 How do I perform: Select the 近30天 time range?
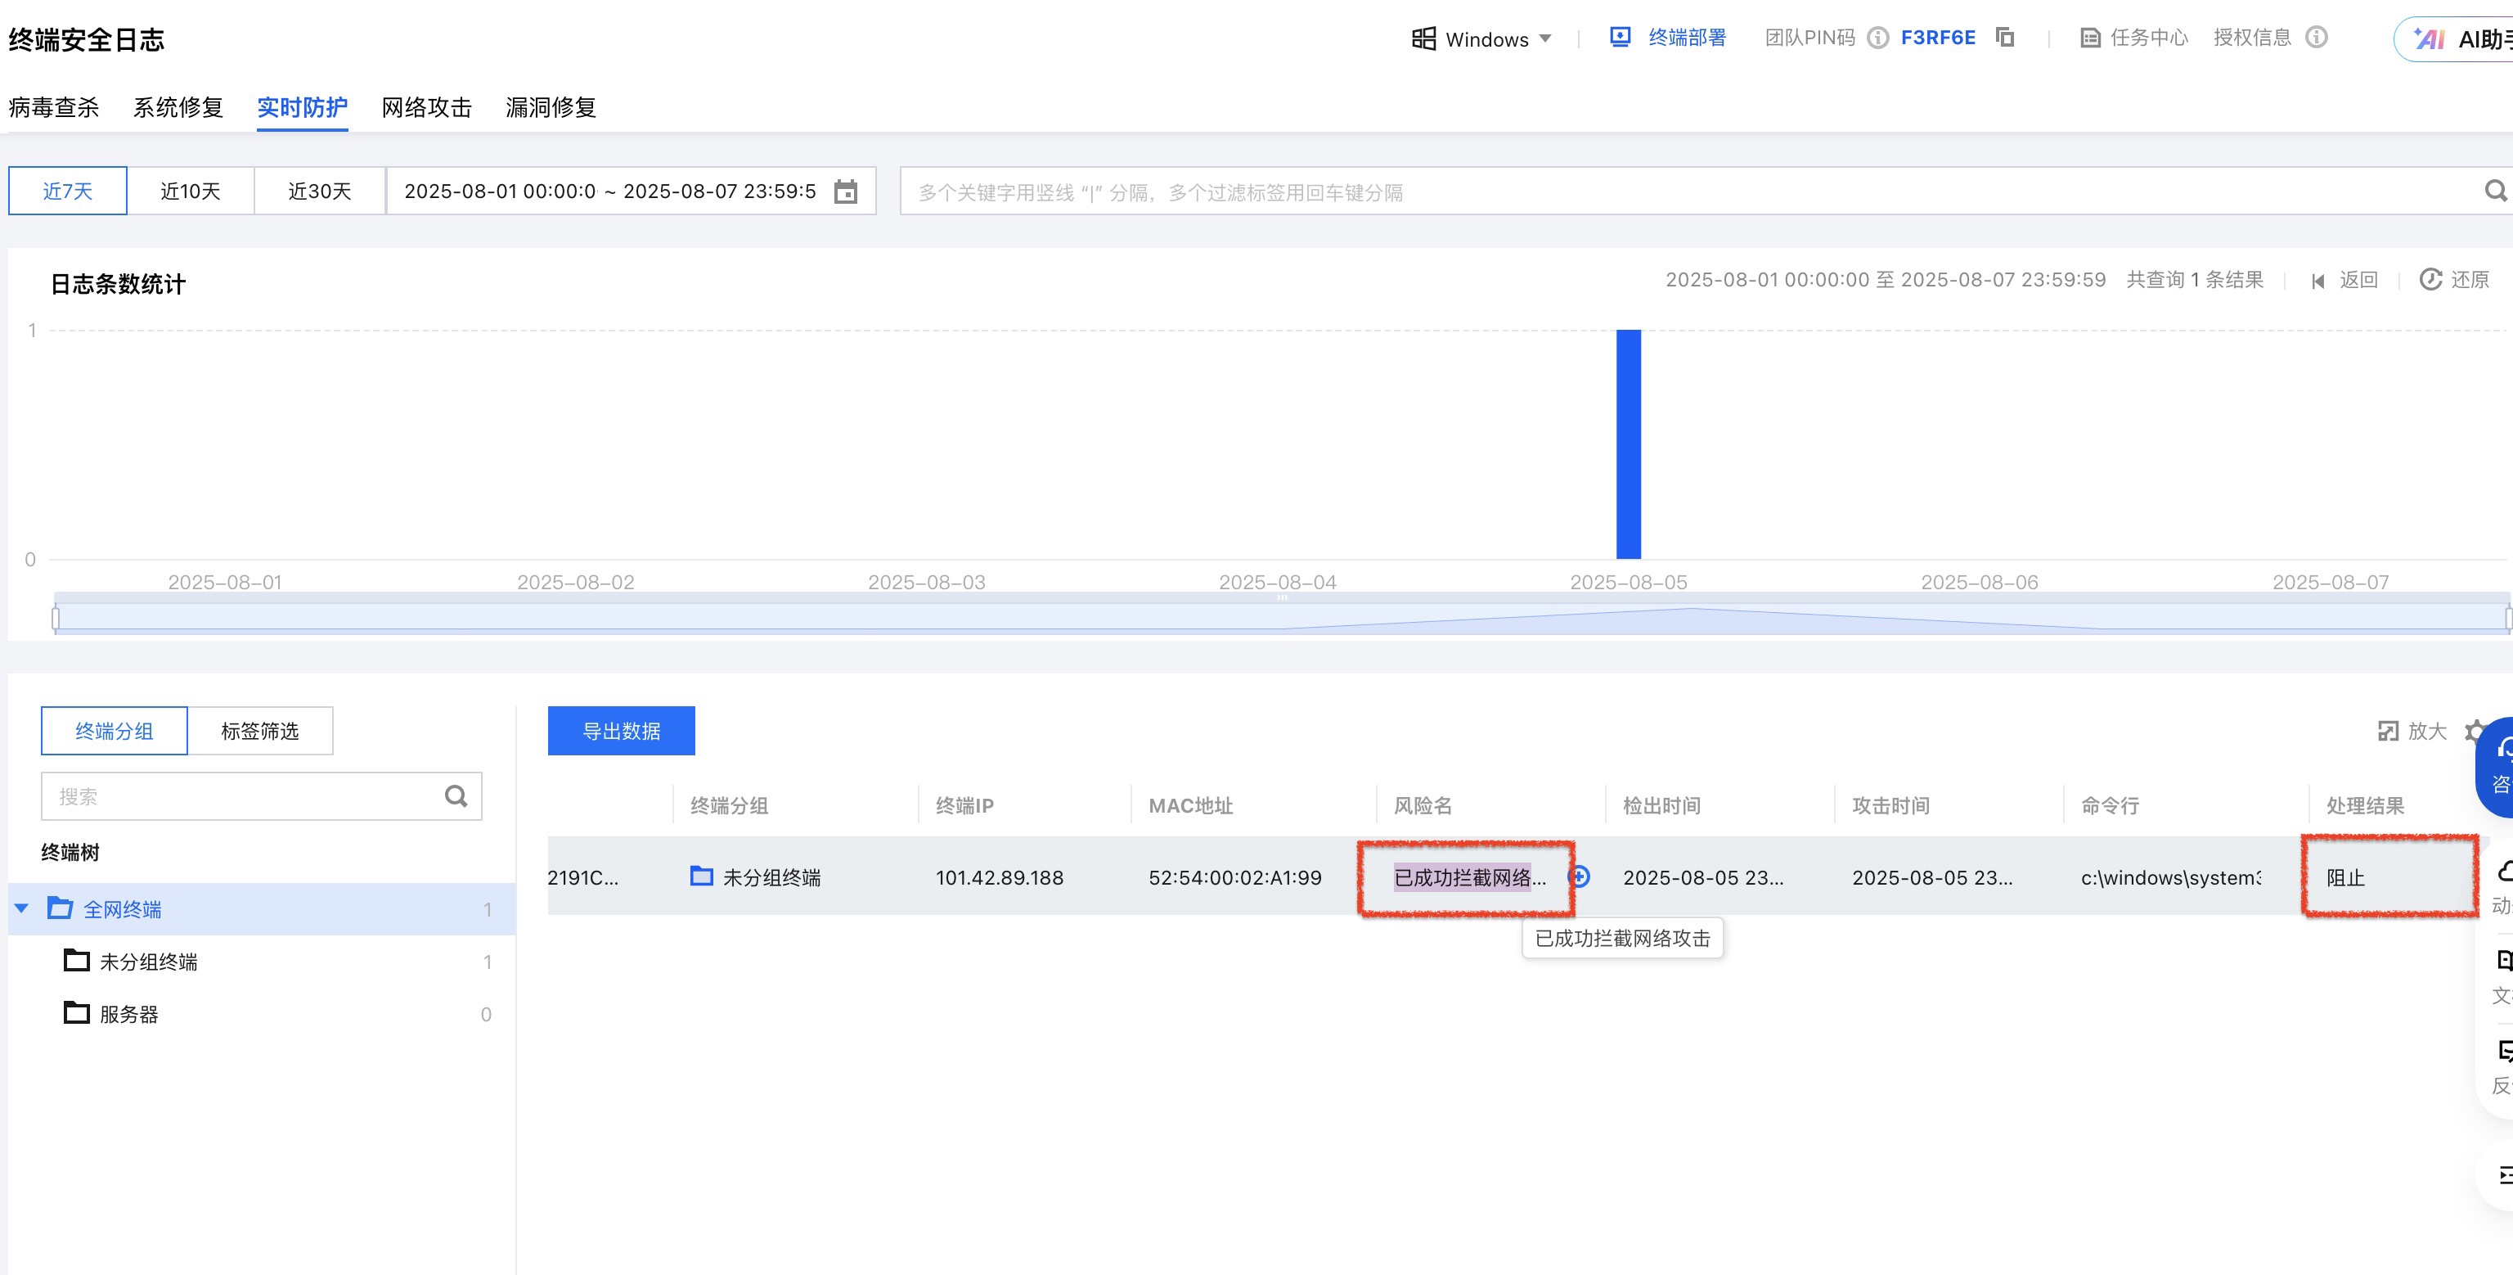point(319,191)
